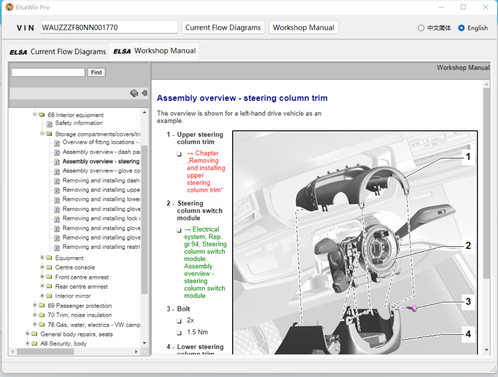The width and height of the screenshot is (498, 377).
Task: Expand the General body repairs, seats node
Action: [x=27, y=334]
